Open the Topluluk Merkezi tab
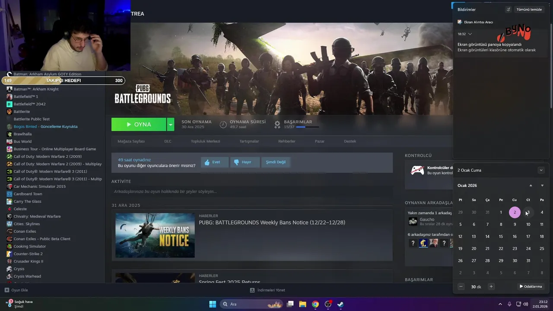This screenshot has width=553, height=311. tap(206, 141)
